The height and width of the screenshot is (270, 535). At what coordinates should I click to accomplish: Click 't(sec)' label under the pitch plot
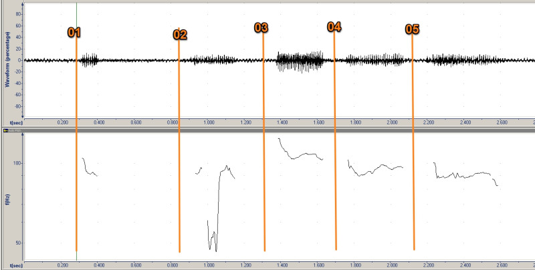[16, 265]
